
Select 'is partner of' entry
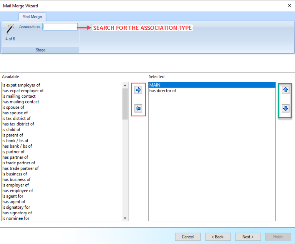[x=62, y=152]
